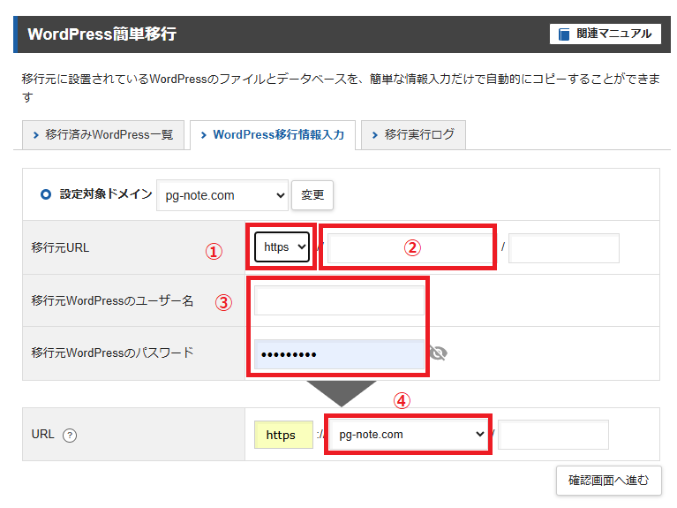677x508 pixels.
Task: Open the destination URL pg-note.com dropdown
Action: [408, 434]
